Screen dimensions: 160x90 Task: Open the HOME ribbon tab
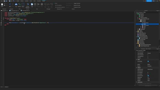point(18,1)
